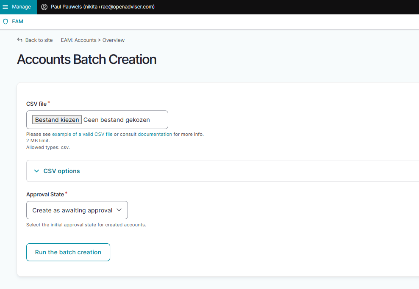Run the batch creation
This screenshot has width=419, height=289.
point(68,252)
